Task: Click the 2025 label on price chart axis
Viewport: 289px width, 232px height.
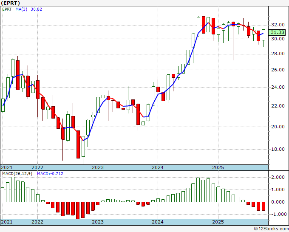Action: [x=218, y=167]
